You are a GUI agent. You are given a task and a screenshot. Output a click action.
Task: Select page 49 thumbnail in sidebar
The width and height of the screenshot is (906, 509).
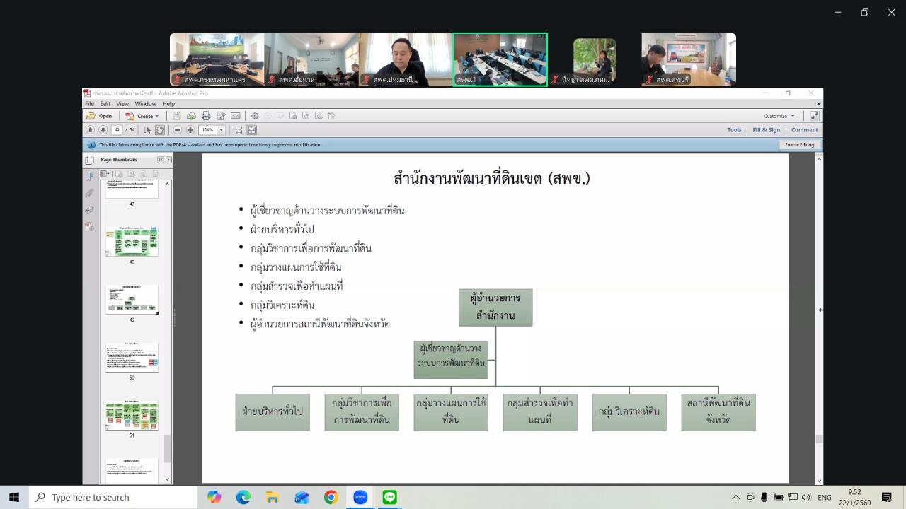(132, 298)
